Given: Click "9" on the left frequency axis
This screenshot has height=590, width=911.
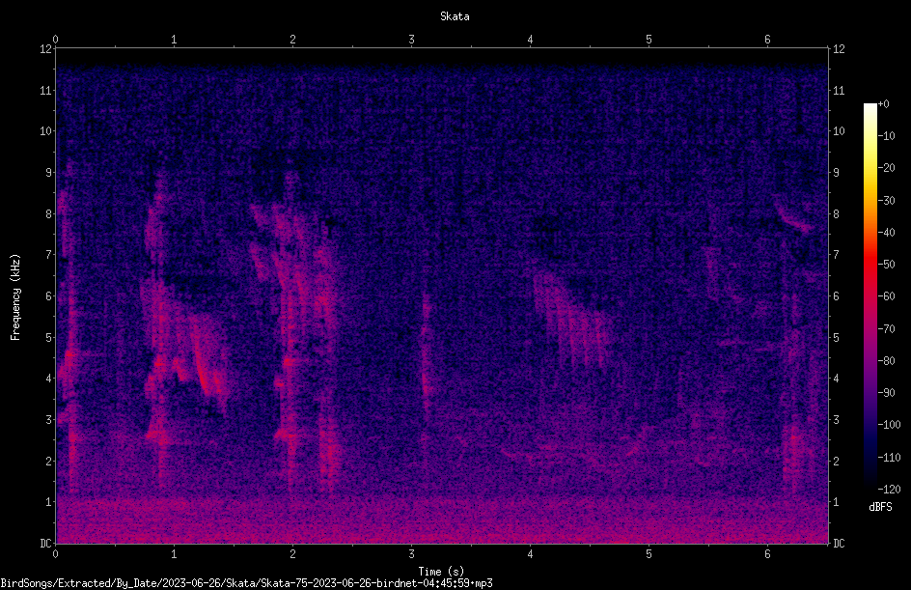Looking at the screenshot, I should click(x=49, y=173).
